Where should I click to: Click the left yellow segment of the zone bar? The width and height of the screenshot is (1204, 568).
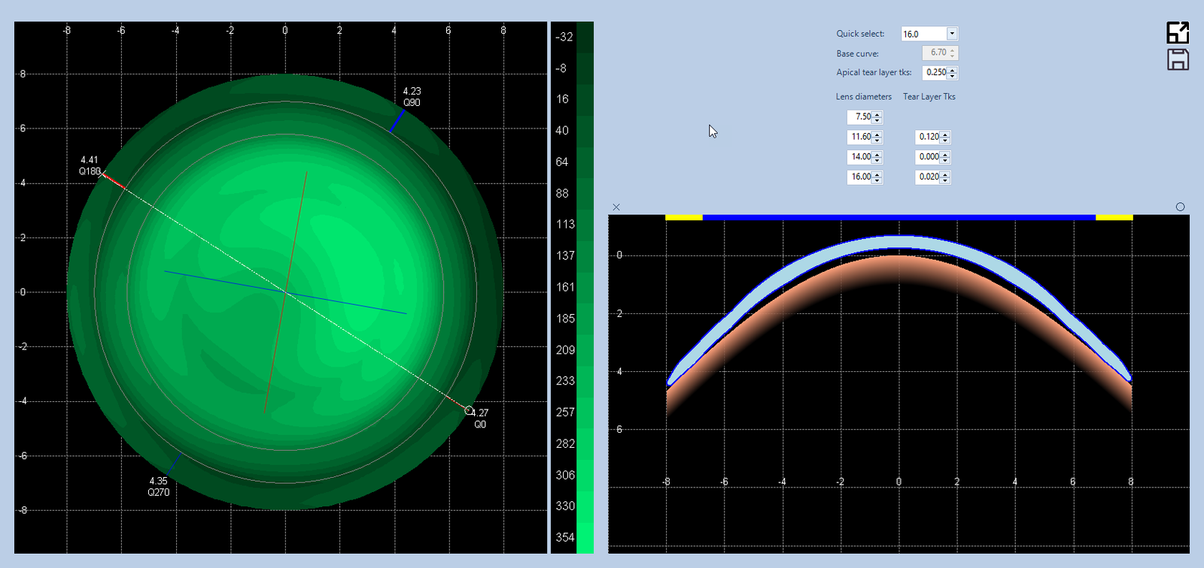(683, 218)
